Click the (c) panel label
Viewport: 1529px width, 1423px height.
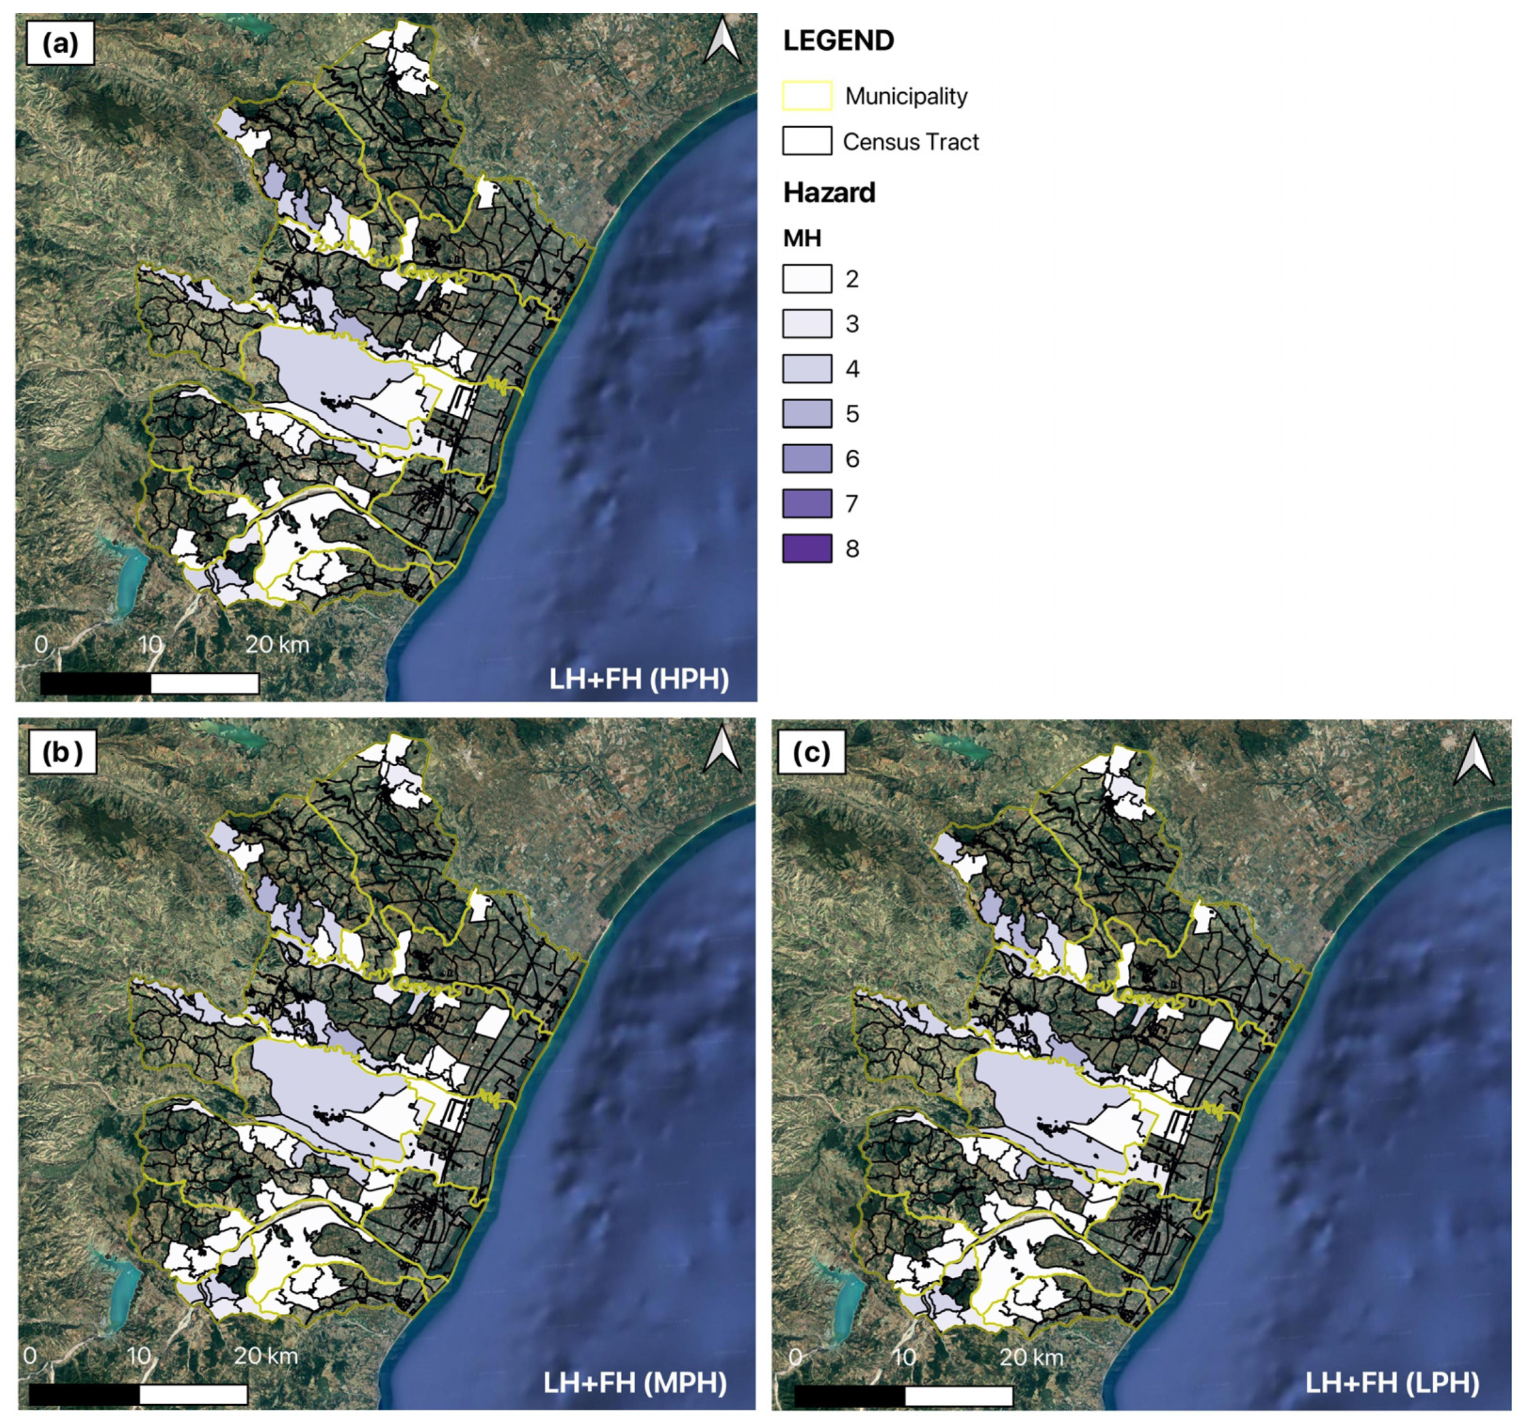(811, 753)
